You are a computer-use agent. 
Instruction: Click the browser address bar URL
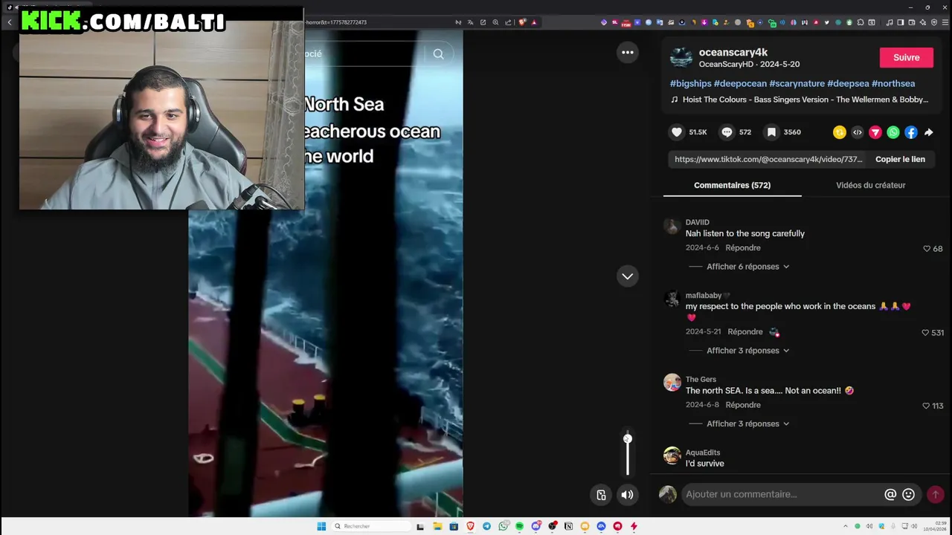pos(335,22)
